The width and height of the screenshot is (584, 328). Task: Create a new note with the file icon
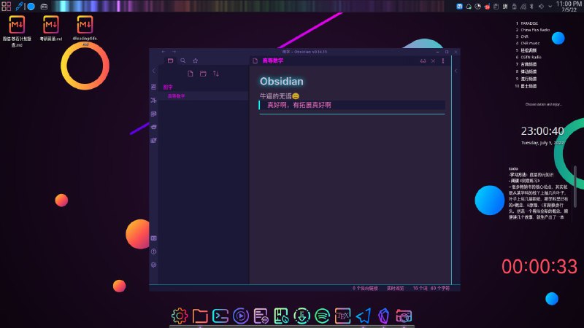click(x=191, y=74)
